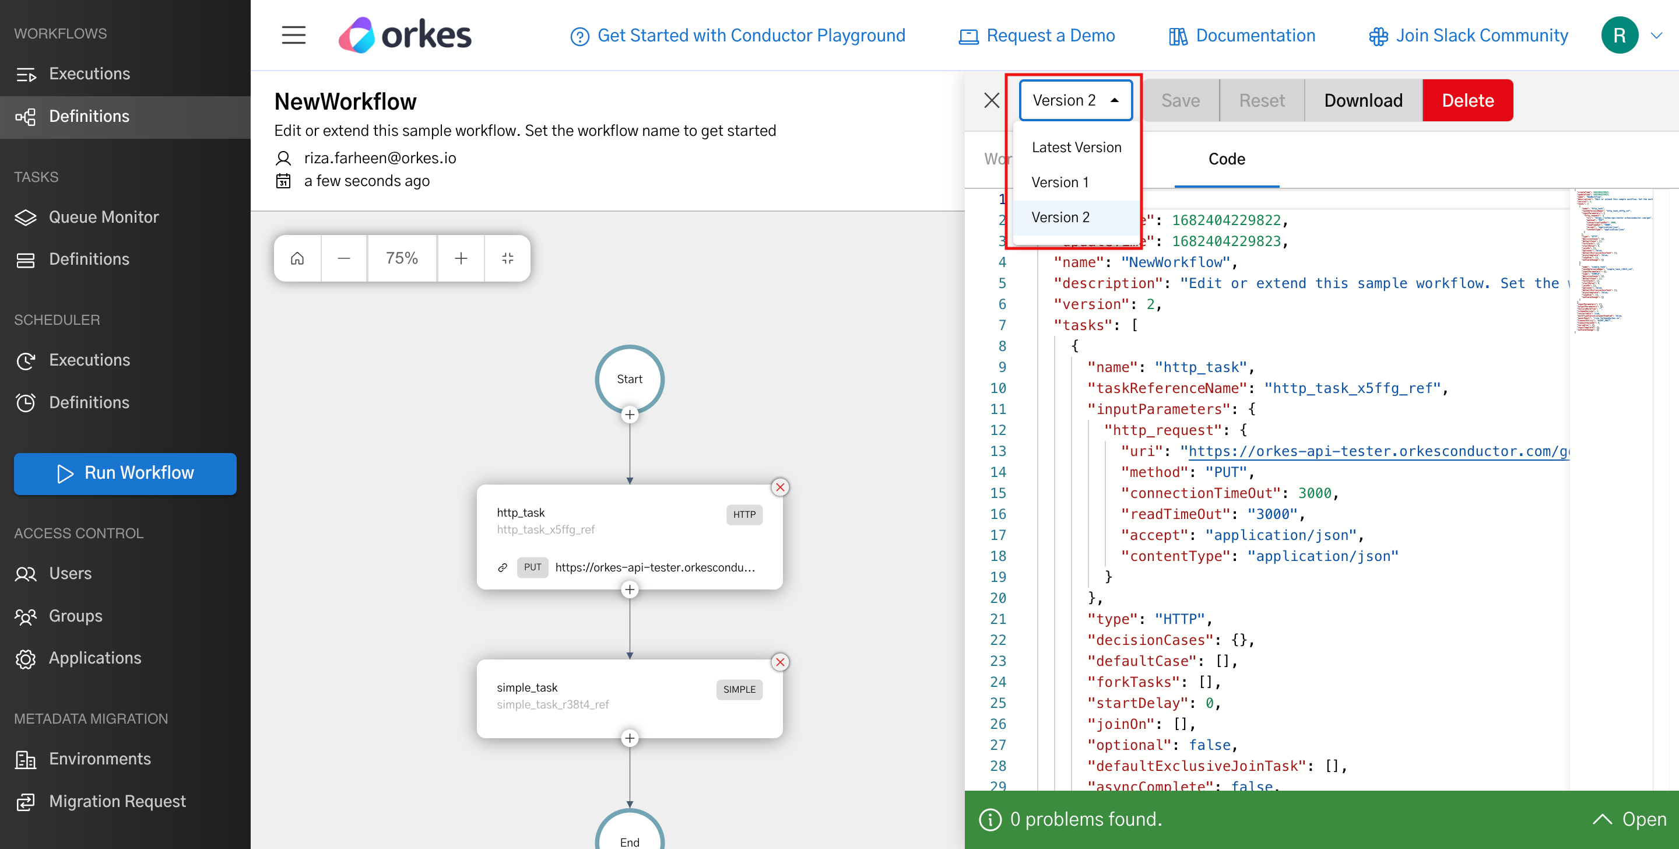This screenshot has height=849, width=1679.
Task: Select Version 1 from the version dropdown
Action: (1059, 182)
